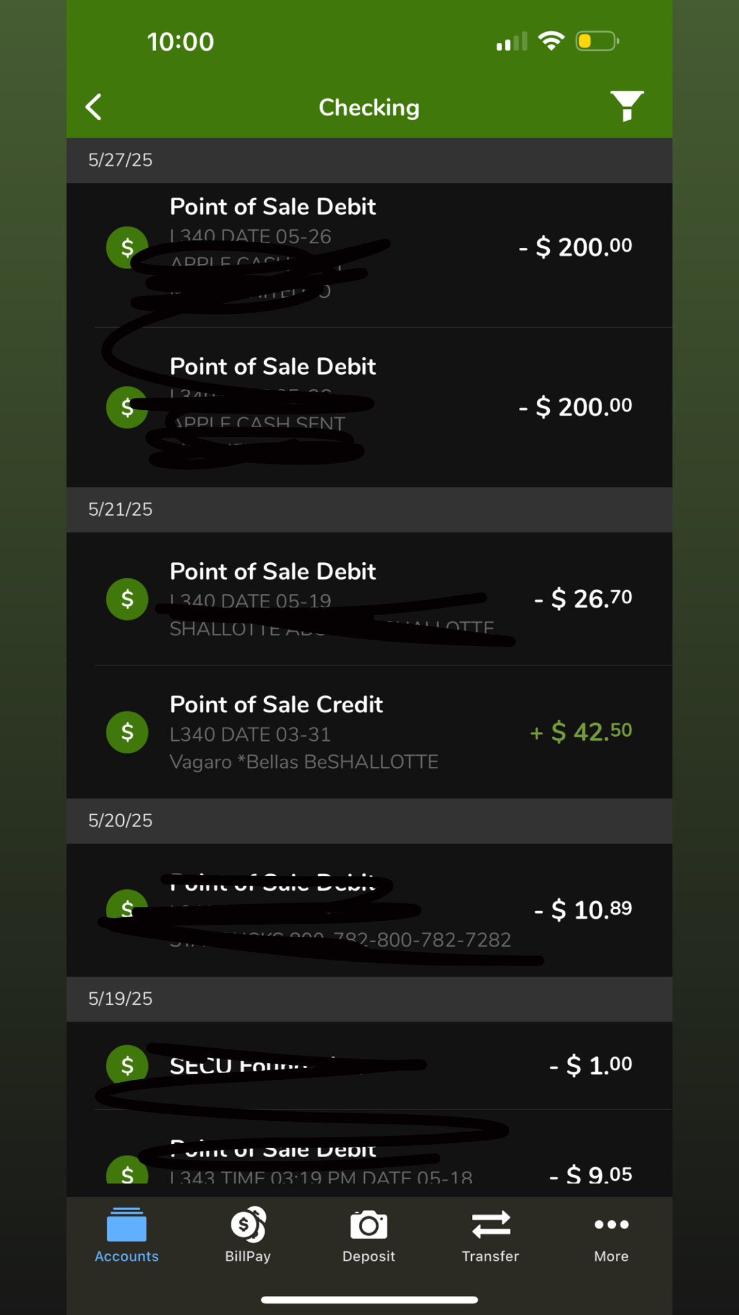
Task: Tap the Transfer tab label
Action: pos(490,1256)
